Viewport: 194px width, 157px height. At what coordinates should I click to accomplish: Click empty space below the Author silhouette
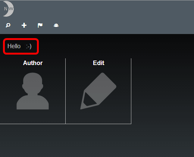point(32,117)
